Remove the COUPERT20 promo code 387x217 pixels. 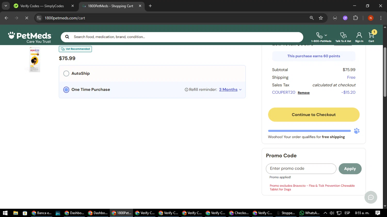click(304, 93)
